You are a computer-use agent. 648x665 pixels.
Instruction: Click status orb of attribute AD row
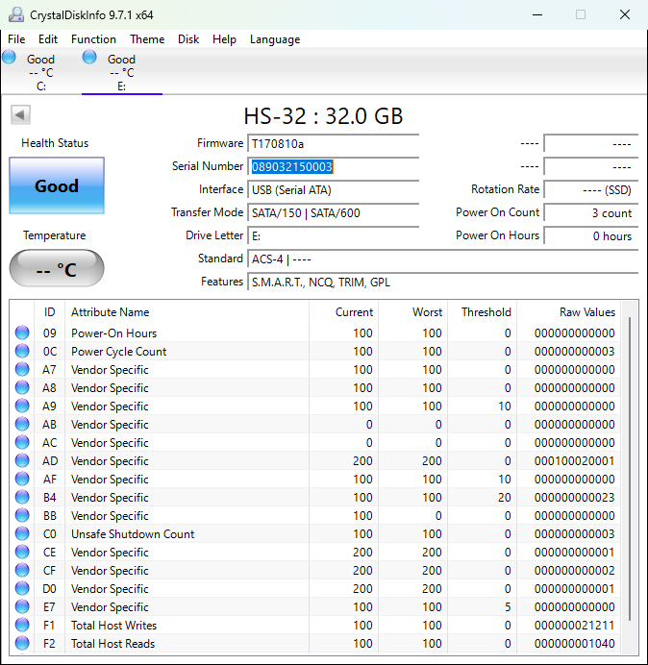tap(22, 460)
